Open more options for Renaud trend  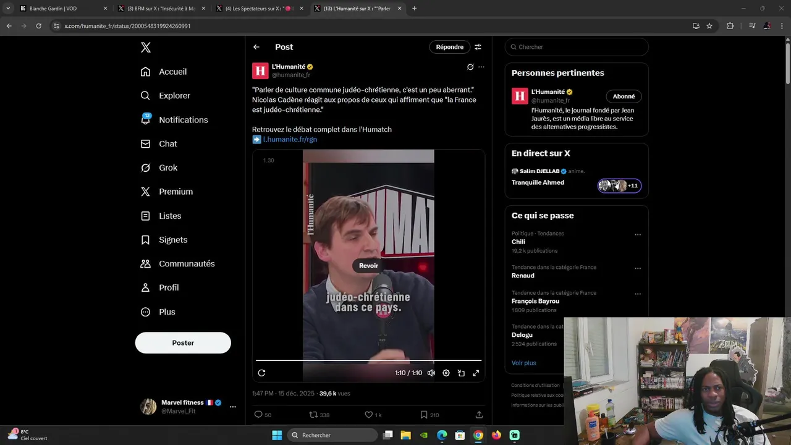pos(638,269)
